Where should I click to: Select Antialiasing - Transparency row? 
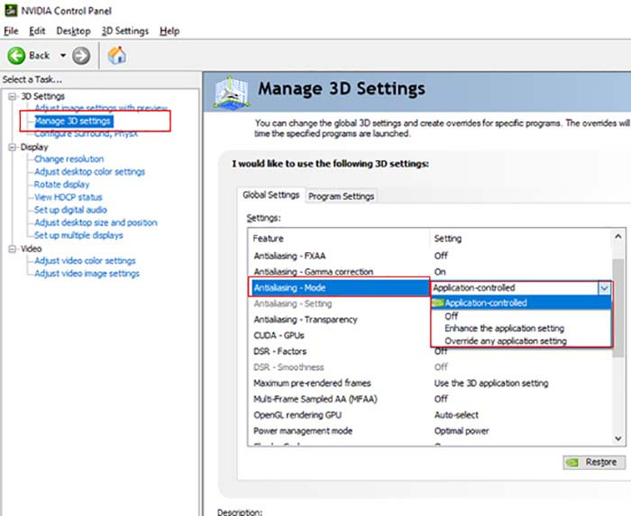pos(339,320)
